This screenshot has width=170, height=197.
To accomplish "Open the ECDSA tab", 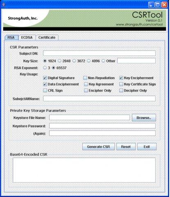I will (x=27, y=37).
